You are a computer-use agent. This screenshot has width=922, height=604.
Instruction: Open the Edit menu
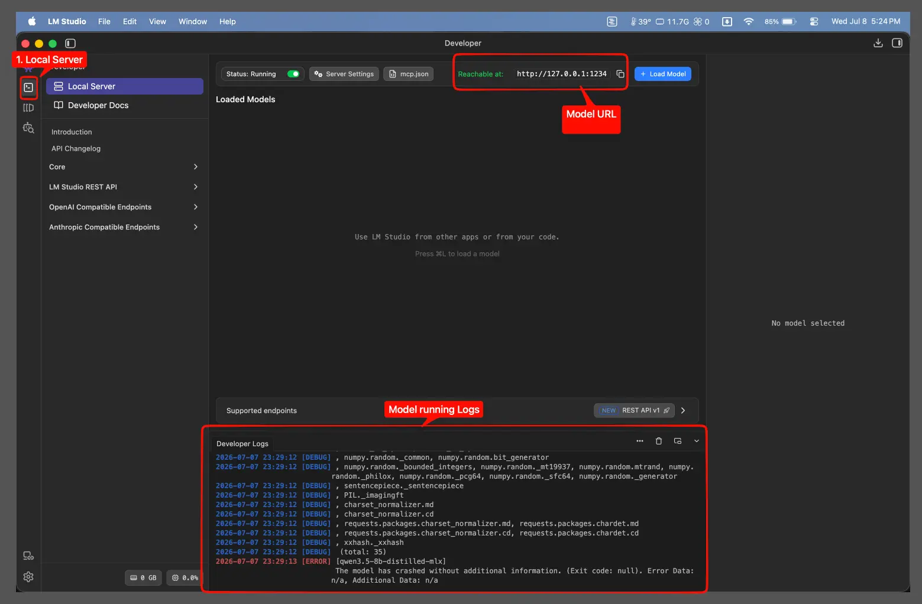click(x=130, y=21)
